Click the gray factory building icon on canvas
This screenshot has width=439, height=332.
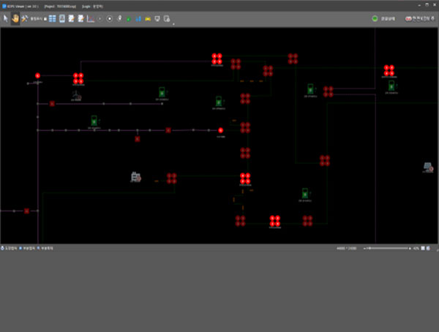pyautogui.click(x=135, y=177)
